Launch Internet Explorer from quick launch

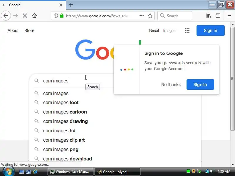(35, 172)
